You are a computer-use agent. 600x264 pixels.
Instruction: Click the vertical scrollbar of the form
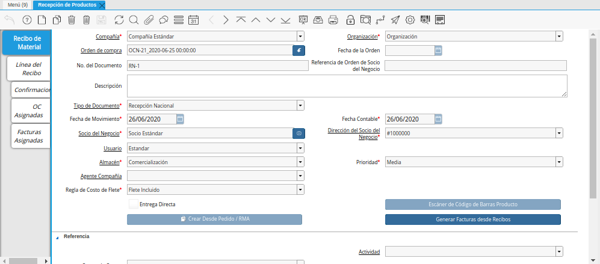tap(593, 118)
